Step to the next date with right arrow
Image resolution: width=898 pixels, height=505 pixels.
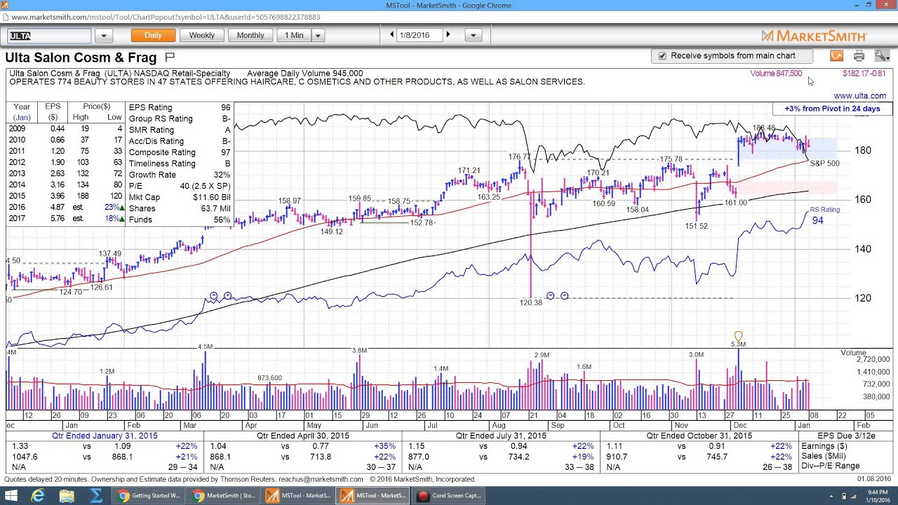(448, 34)
